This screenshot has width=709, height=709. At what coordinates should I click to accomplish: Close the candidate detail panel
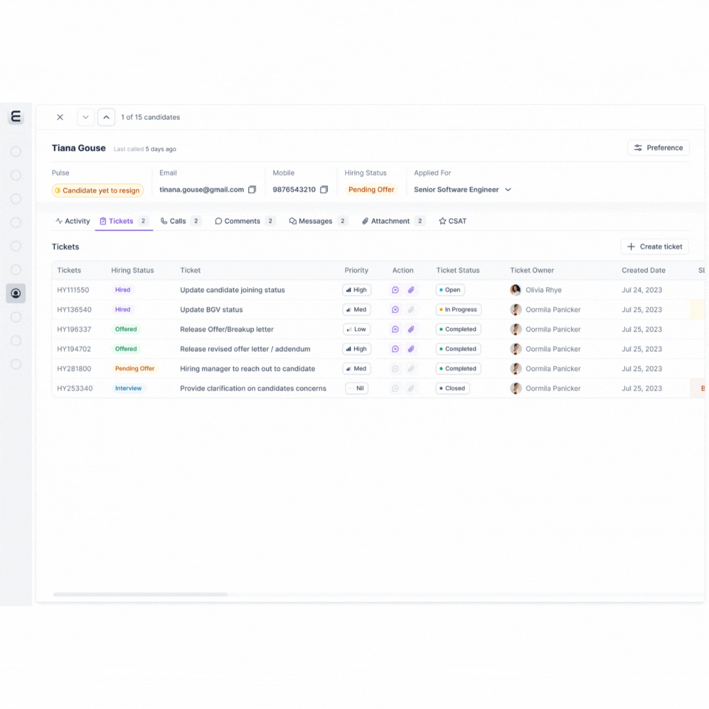point(60,117)
